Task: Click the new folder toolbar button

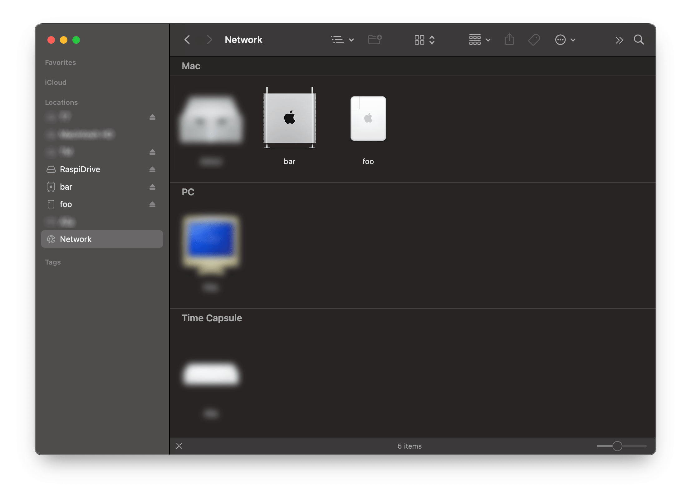Action: (374, 39)
